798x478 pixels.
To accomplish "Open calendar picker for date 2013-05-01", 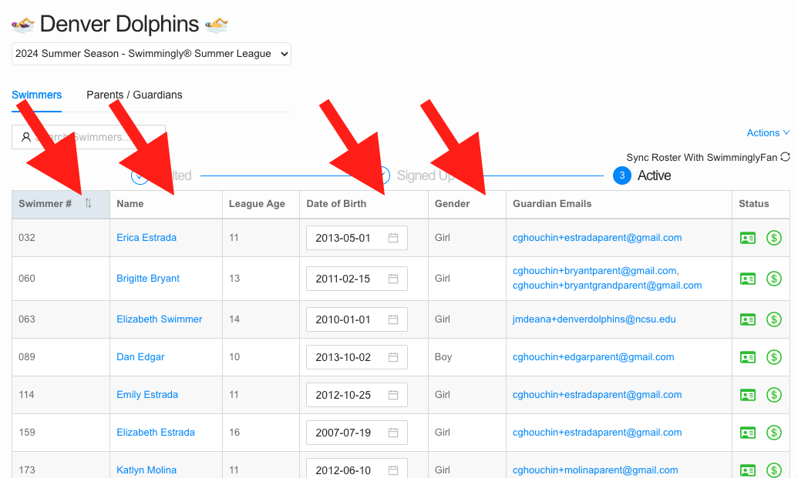I will click(393, 238).
